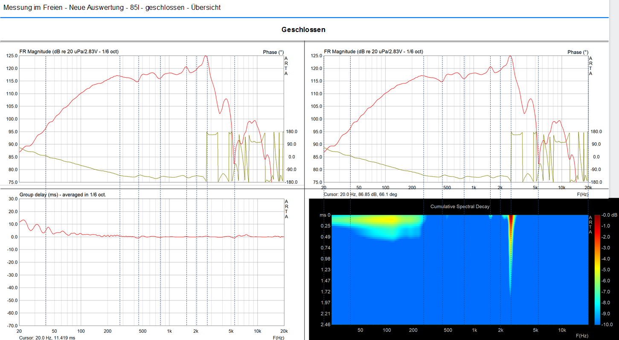Click the ARTA logo on the top-right graph
Image resolution: width=619 pixels, height=340 pixels.
tap(591, 66)
